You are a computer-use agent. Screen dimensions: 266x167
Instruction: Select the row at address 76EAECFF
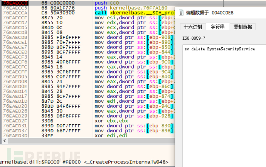point(15,71)
